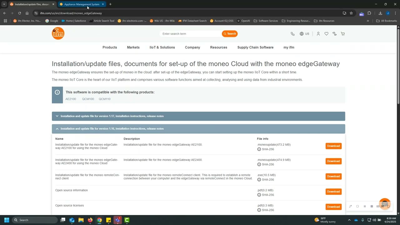Open the Company menu
Viewport: 400px width, 225px height.
tap(192, 47)
